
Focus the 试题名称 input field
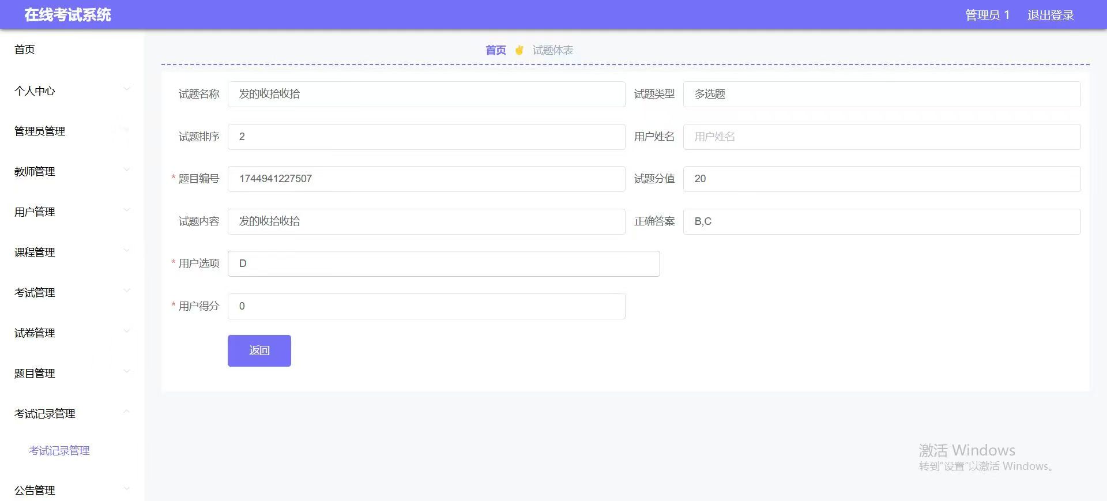[x=427, y=94]
